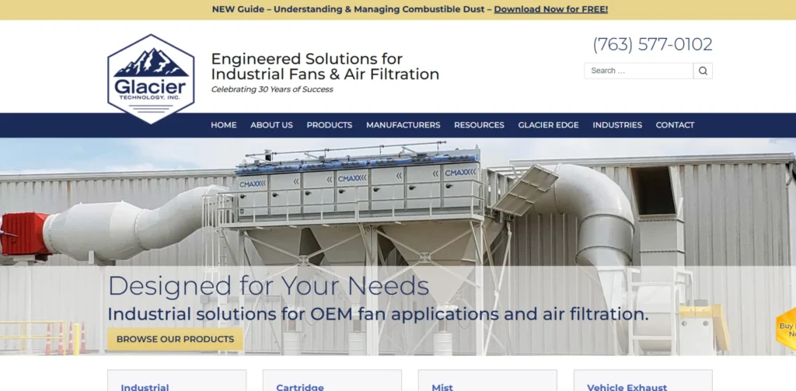
Task: Expand the Products navigation menu
Action: (x=330, y=125)
